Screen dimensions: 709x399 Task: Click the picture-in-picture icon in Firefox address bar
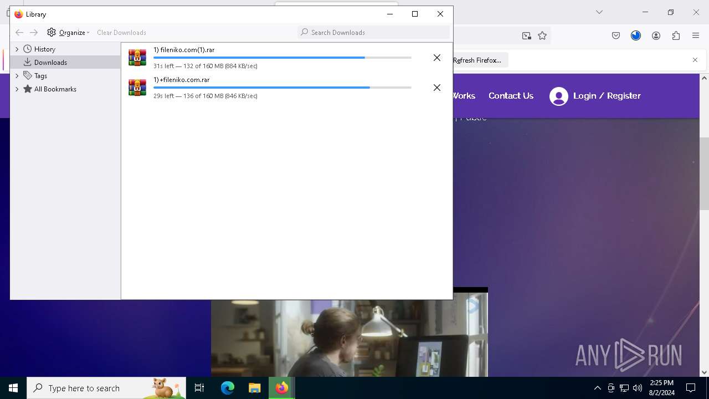tap(526, 36)
